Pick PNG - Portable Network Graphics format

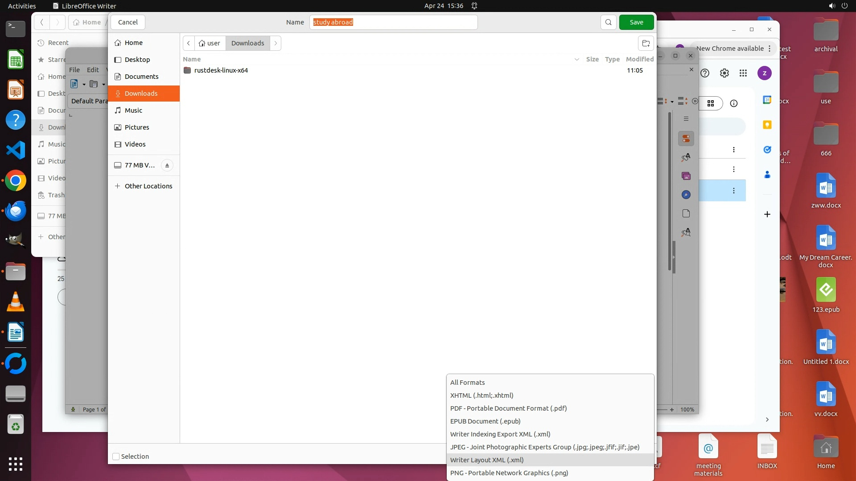(x=509, y=473)
